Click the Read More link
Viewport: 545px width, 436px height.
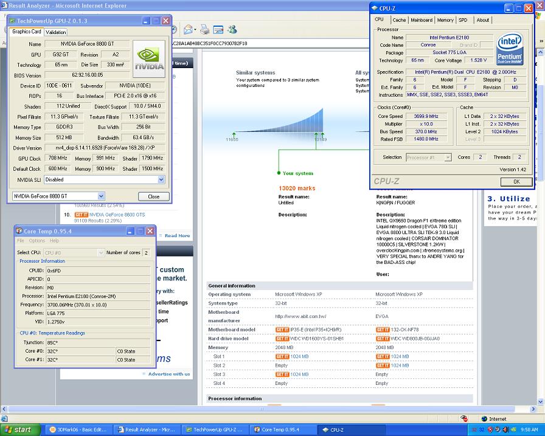click(x=177, y=235)
